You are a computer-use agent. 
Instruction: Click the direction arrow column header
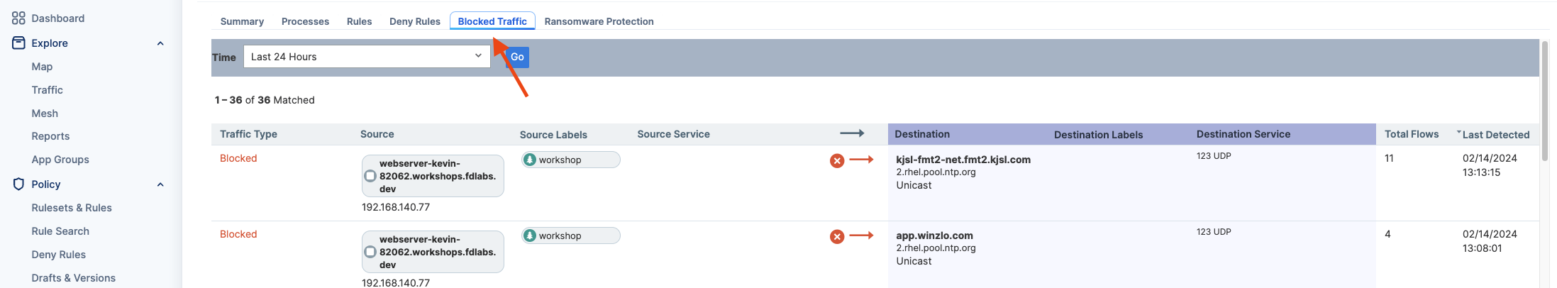[x=852, y=133]
